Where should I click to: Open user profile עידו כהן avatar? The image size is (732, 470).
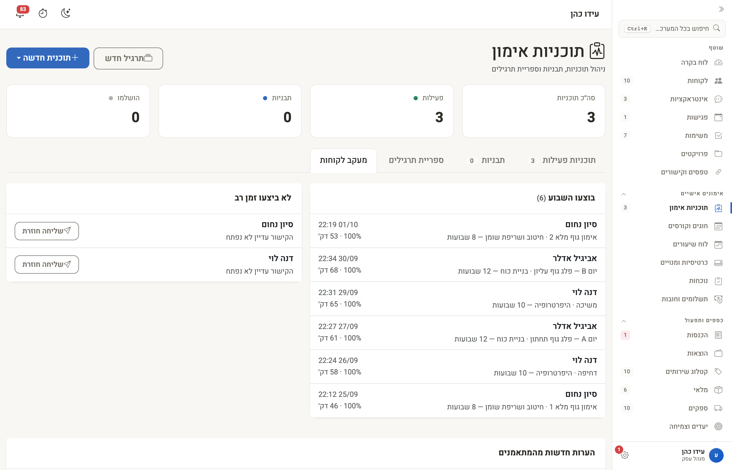(716, 455)
